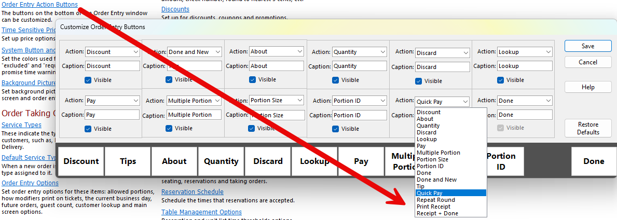Screen dimensions: 617x220
Task: Click the Quantity preview button
Action: [x=221, y=161]
